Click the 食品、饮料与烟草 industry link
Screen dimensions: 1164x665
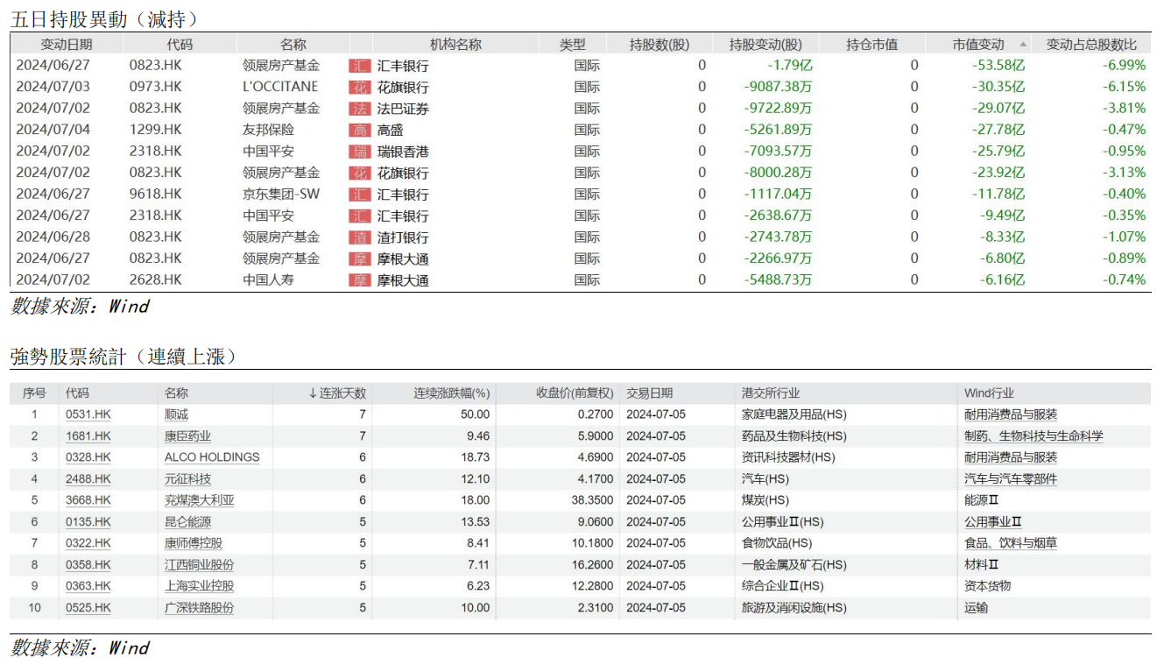point(1011,543)
